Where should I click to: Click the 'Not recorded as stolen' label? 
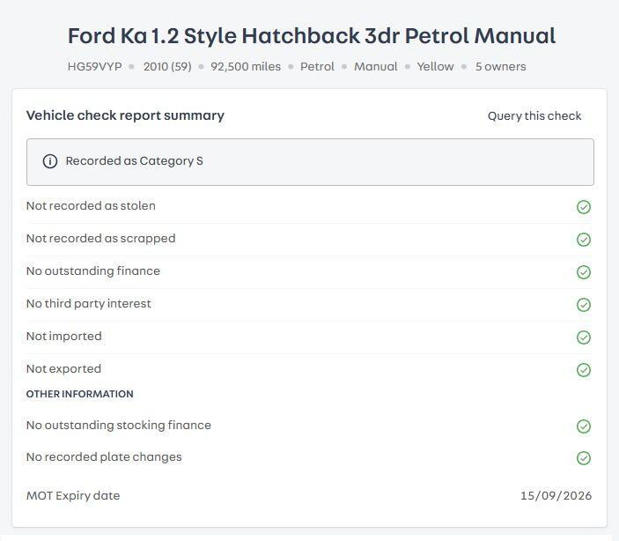click(91, 206)
